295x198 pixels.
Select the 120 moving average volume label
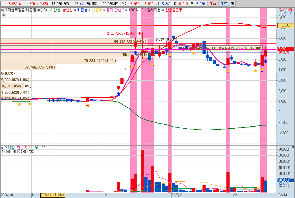(43, 148)
